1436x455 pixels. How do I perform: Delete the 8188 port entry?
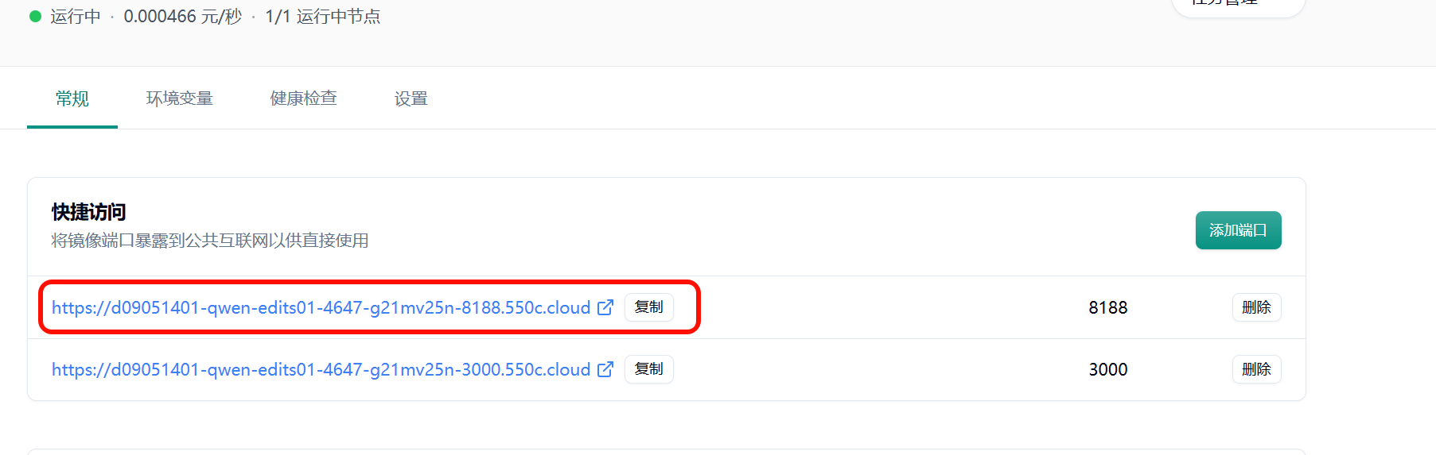coord(1256,307)
